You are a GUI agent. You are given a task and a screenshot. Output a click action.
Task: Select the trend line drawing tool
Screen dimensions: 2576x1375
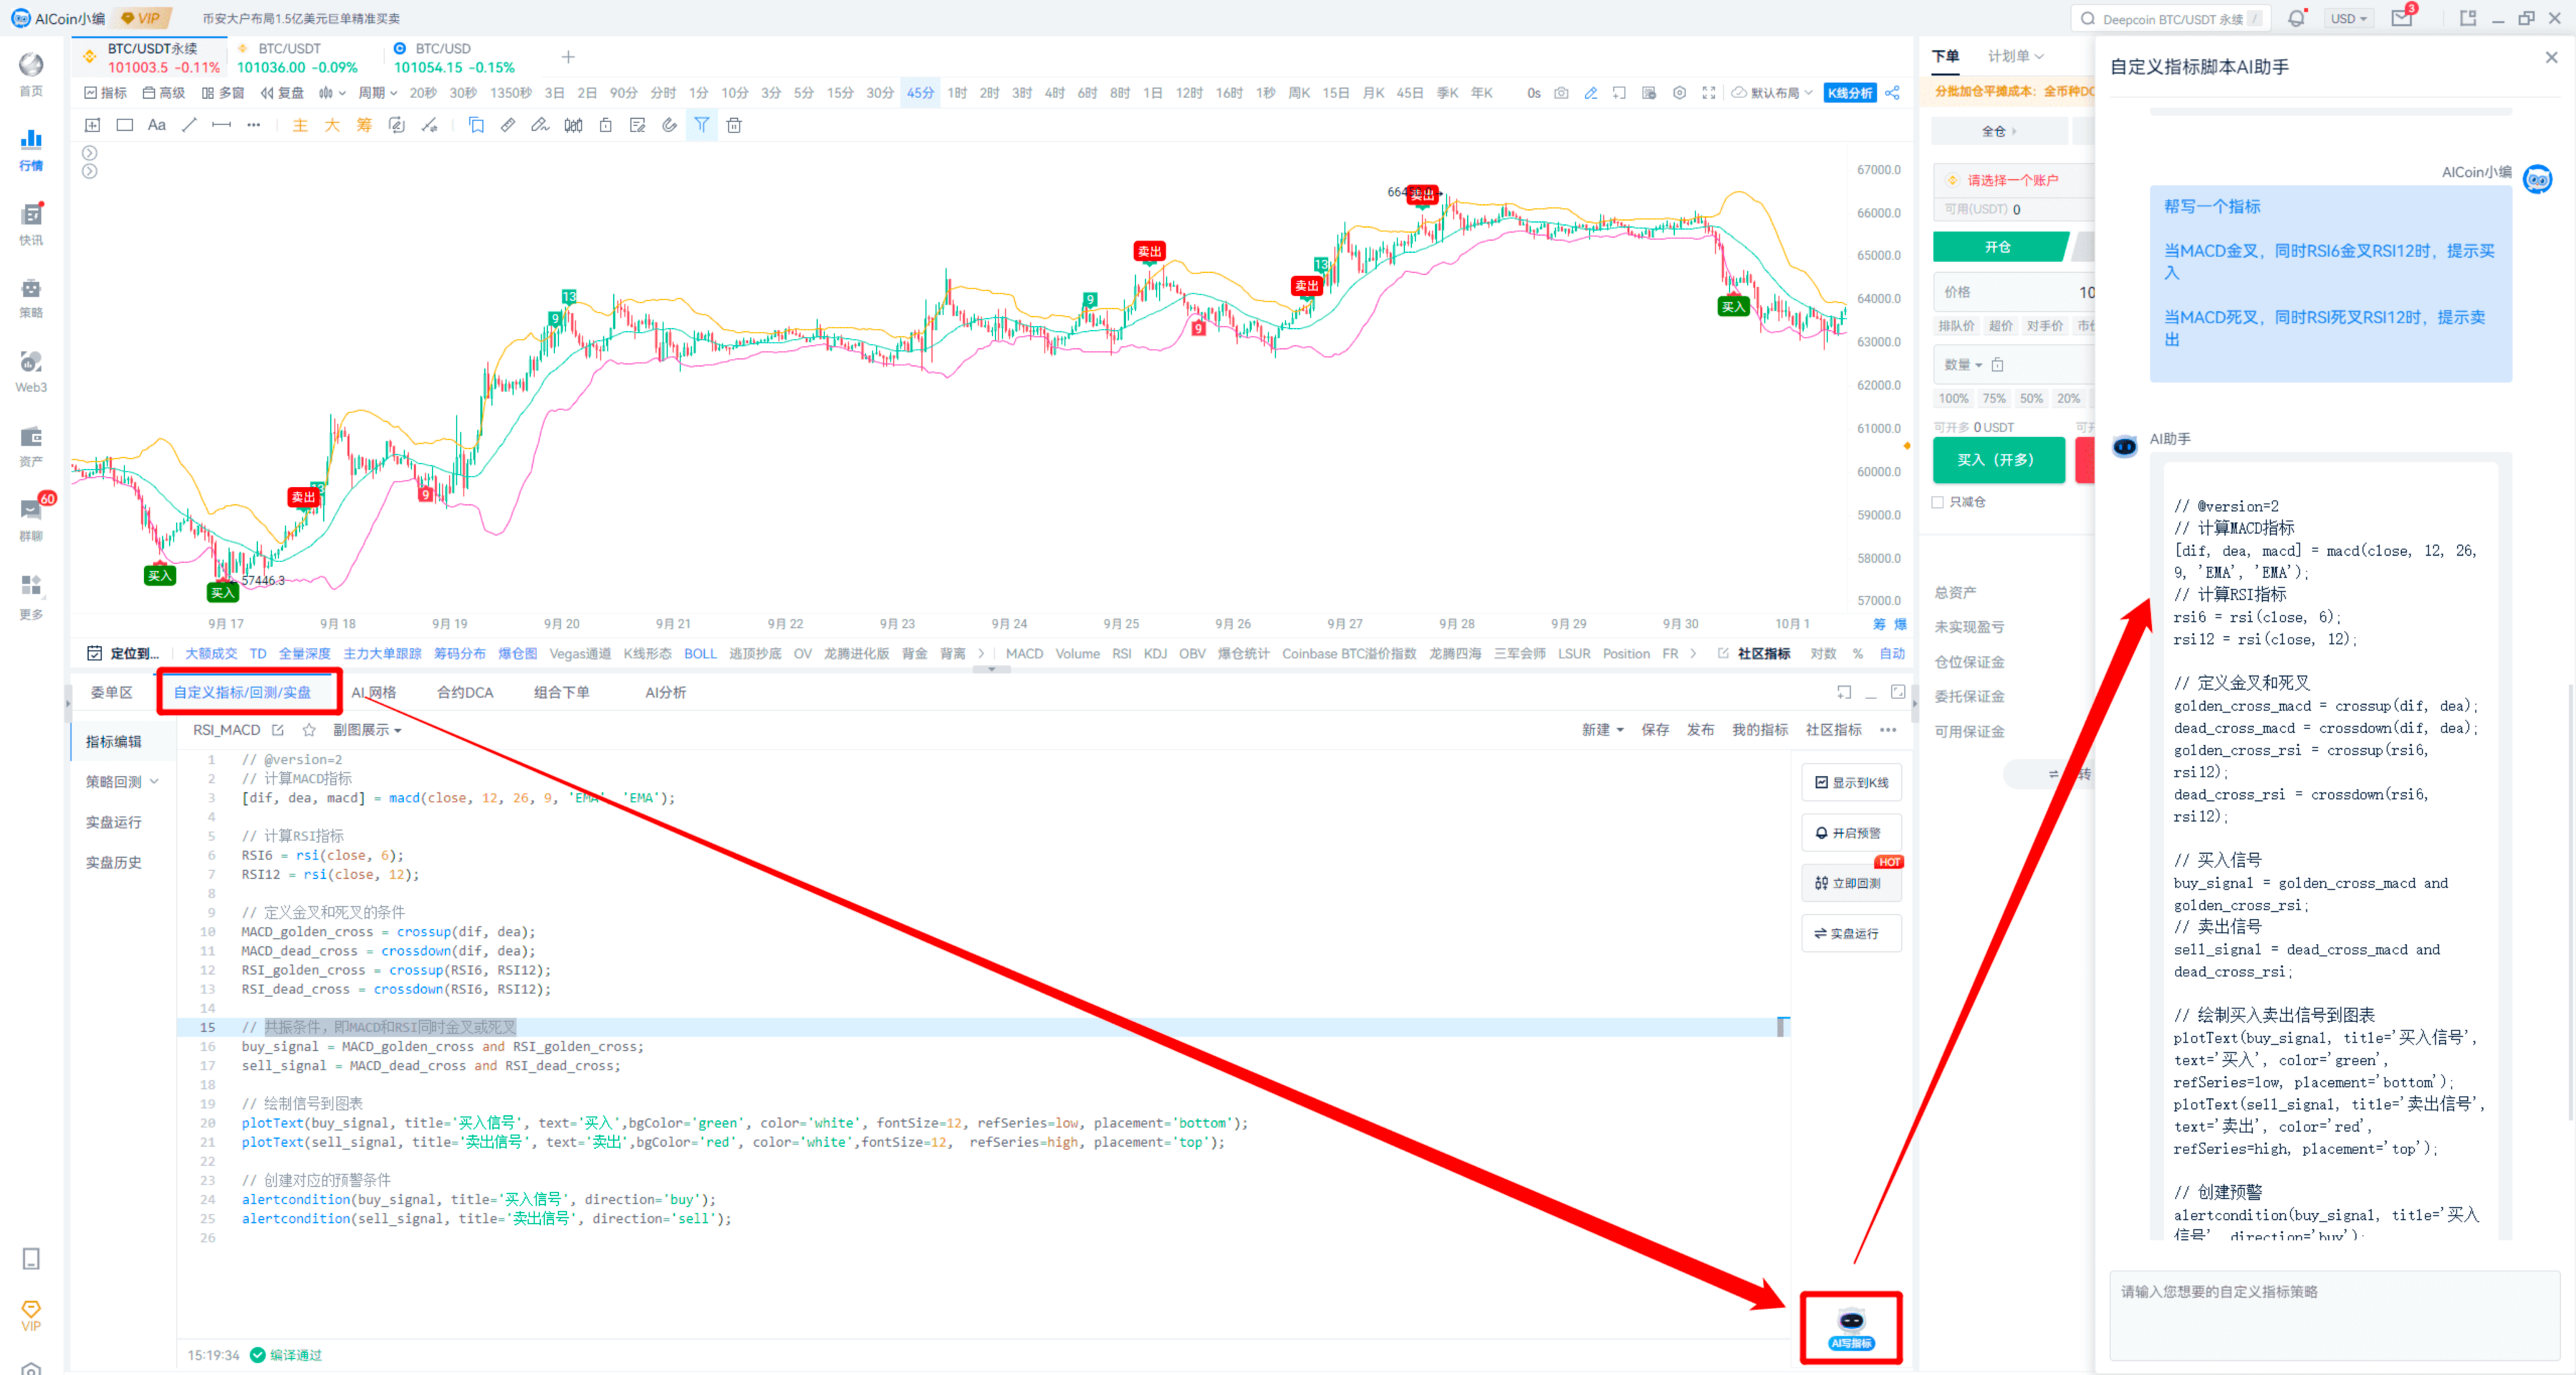(x=189, y=125)
